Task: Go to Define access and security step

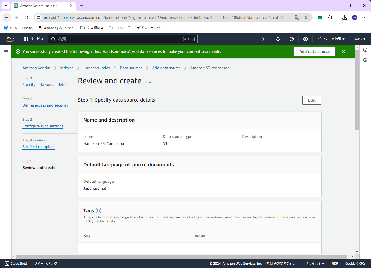Action: tap(45, 105)
